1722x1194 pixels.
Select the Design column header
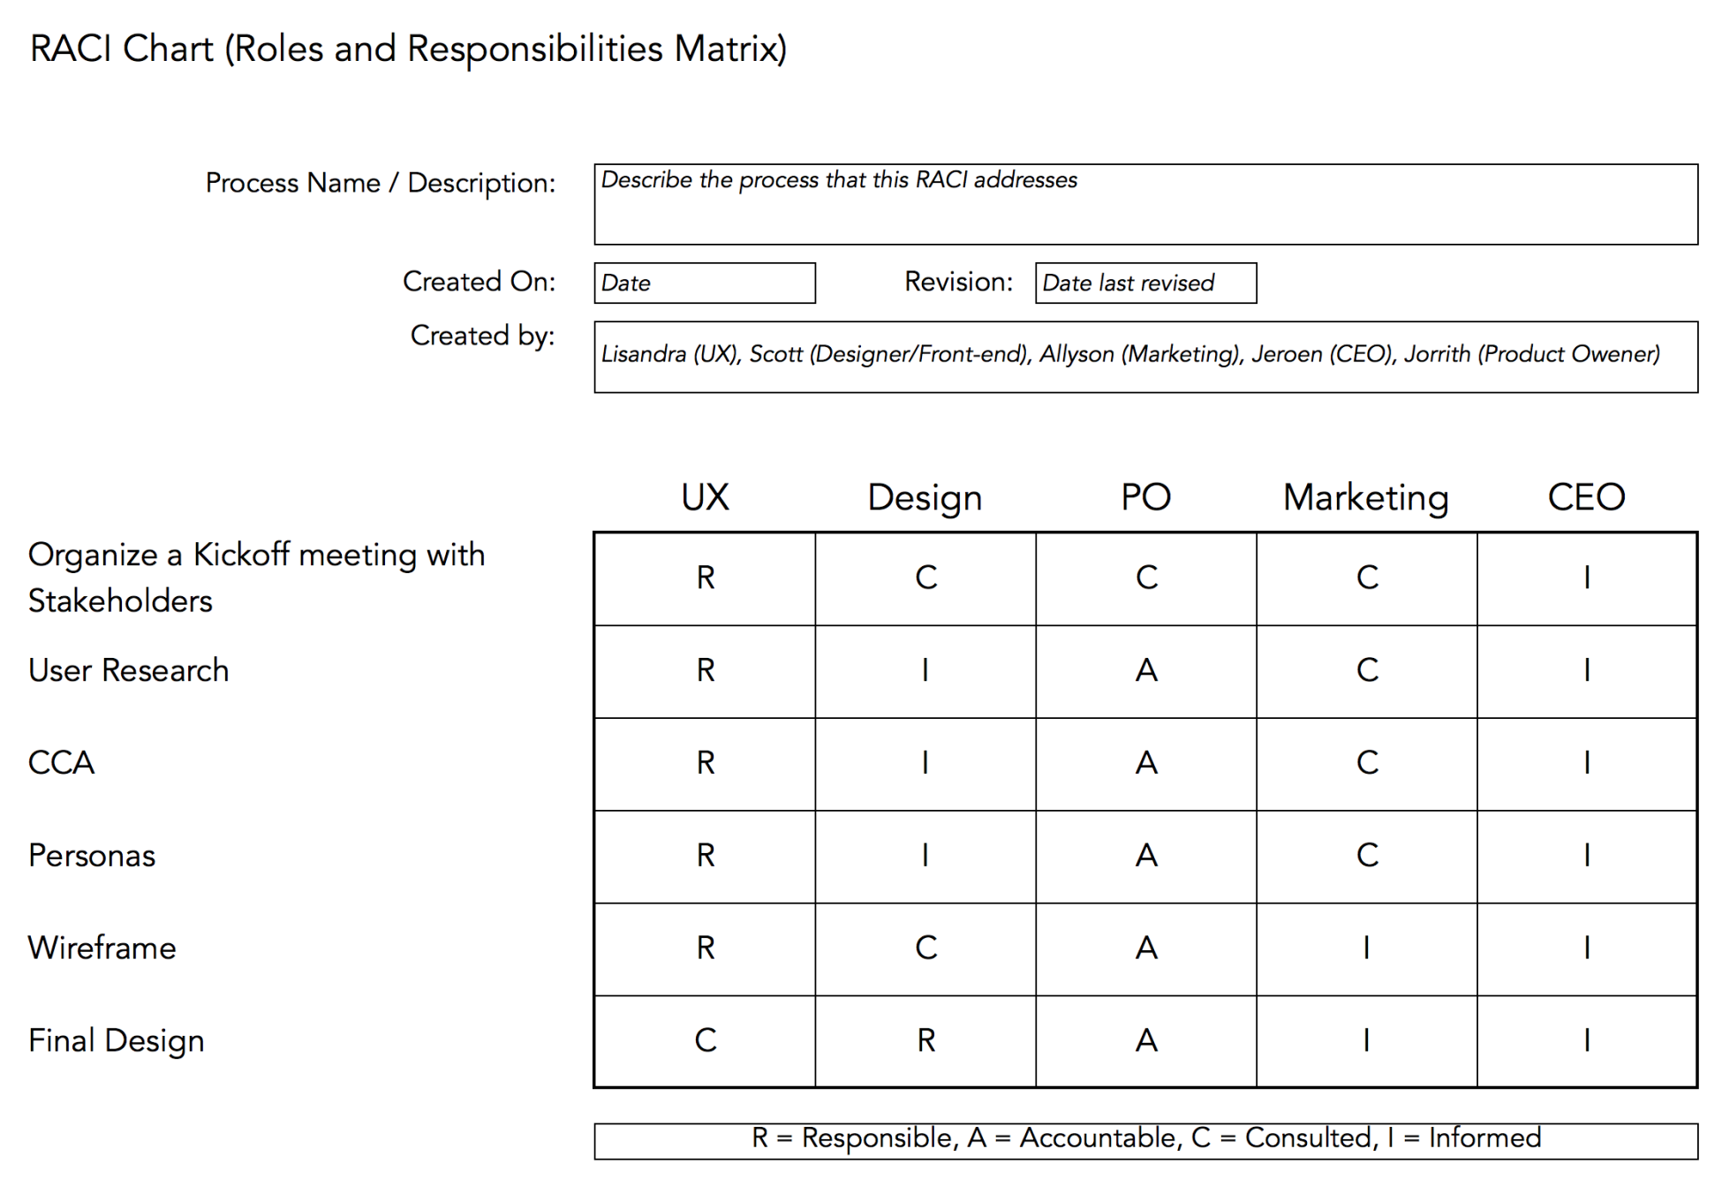click(x=925, y=497)
